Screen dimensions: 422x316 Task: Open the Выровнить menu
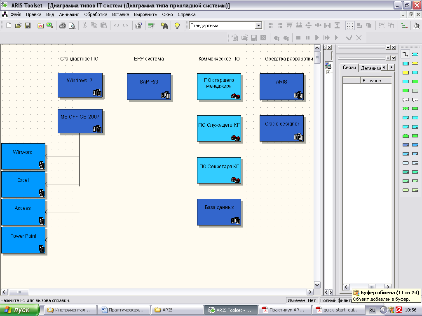click(145, 14)
